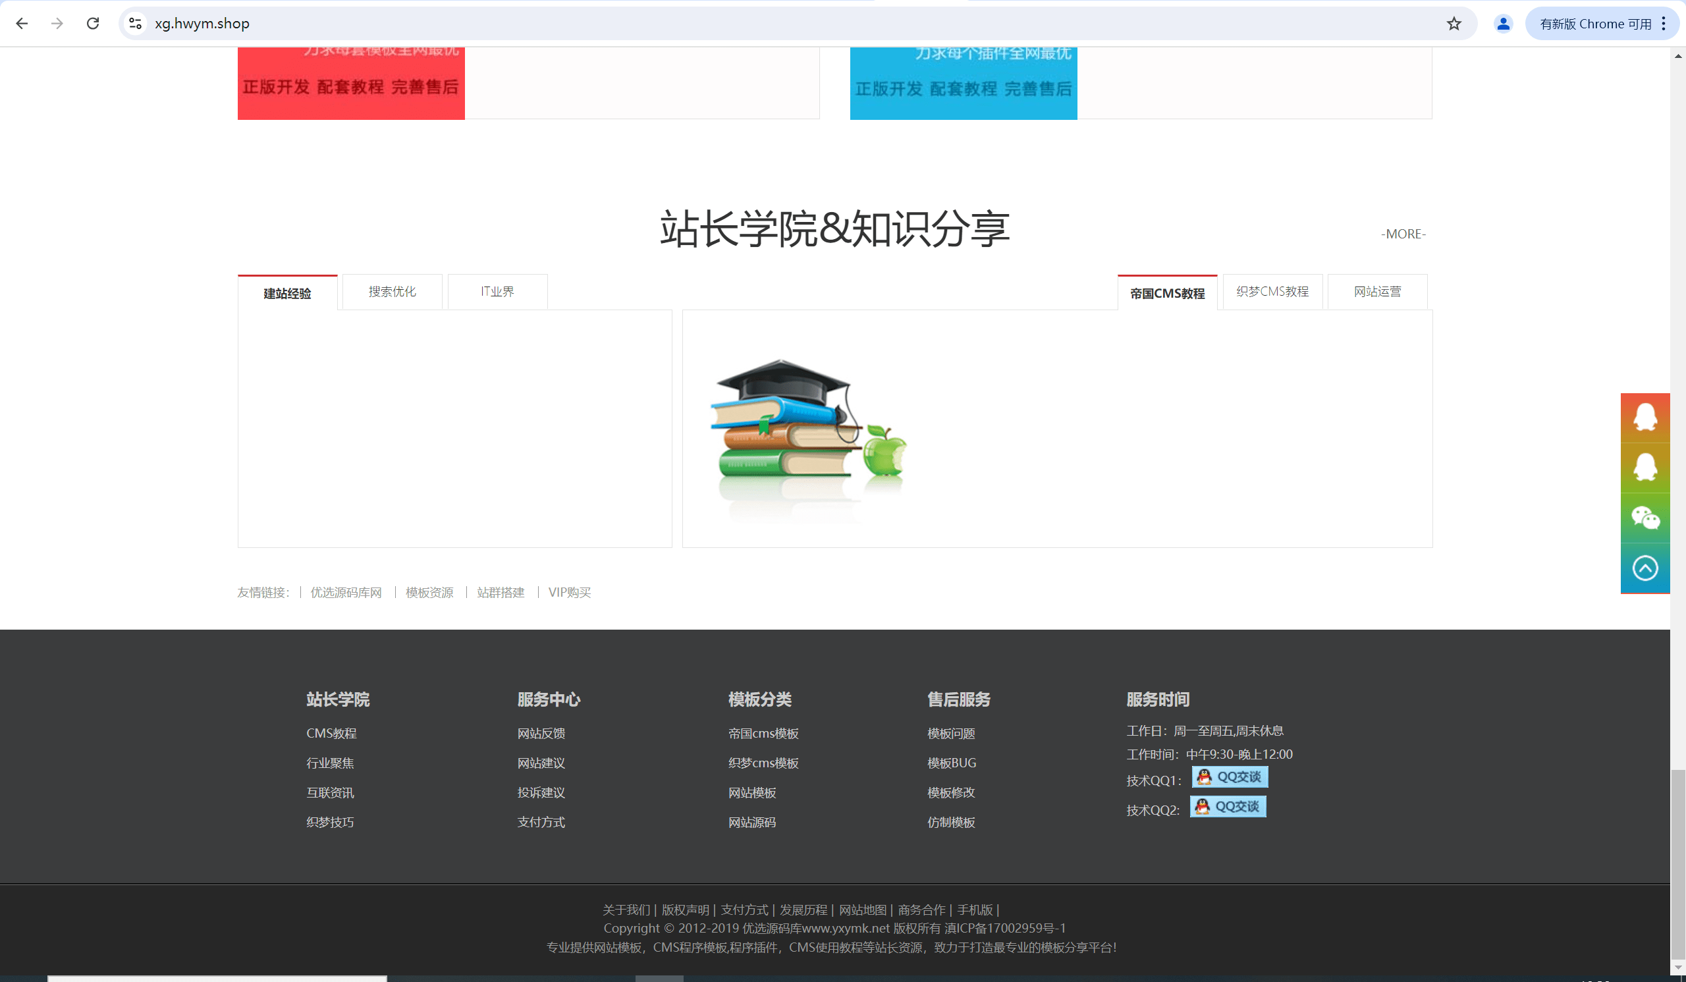This screenshot has width=1686, height=982.
Task: Switch to the IT业界 tab
Action: coord(497,292)
